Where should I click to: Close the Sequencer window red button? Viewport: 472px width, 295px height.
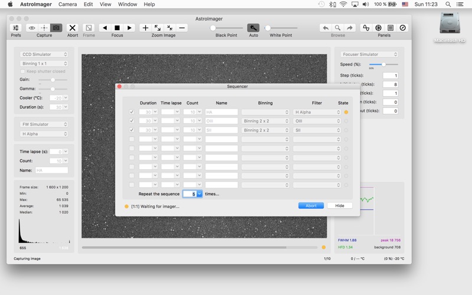(120, 86)
